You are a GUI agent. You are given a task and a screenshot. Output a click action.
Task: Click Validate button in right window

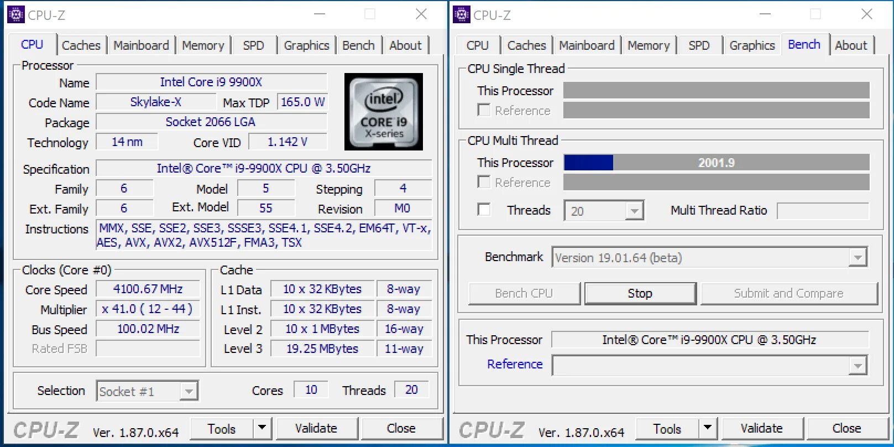pyautogui.click(x=762, y=429)
